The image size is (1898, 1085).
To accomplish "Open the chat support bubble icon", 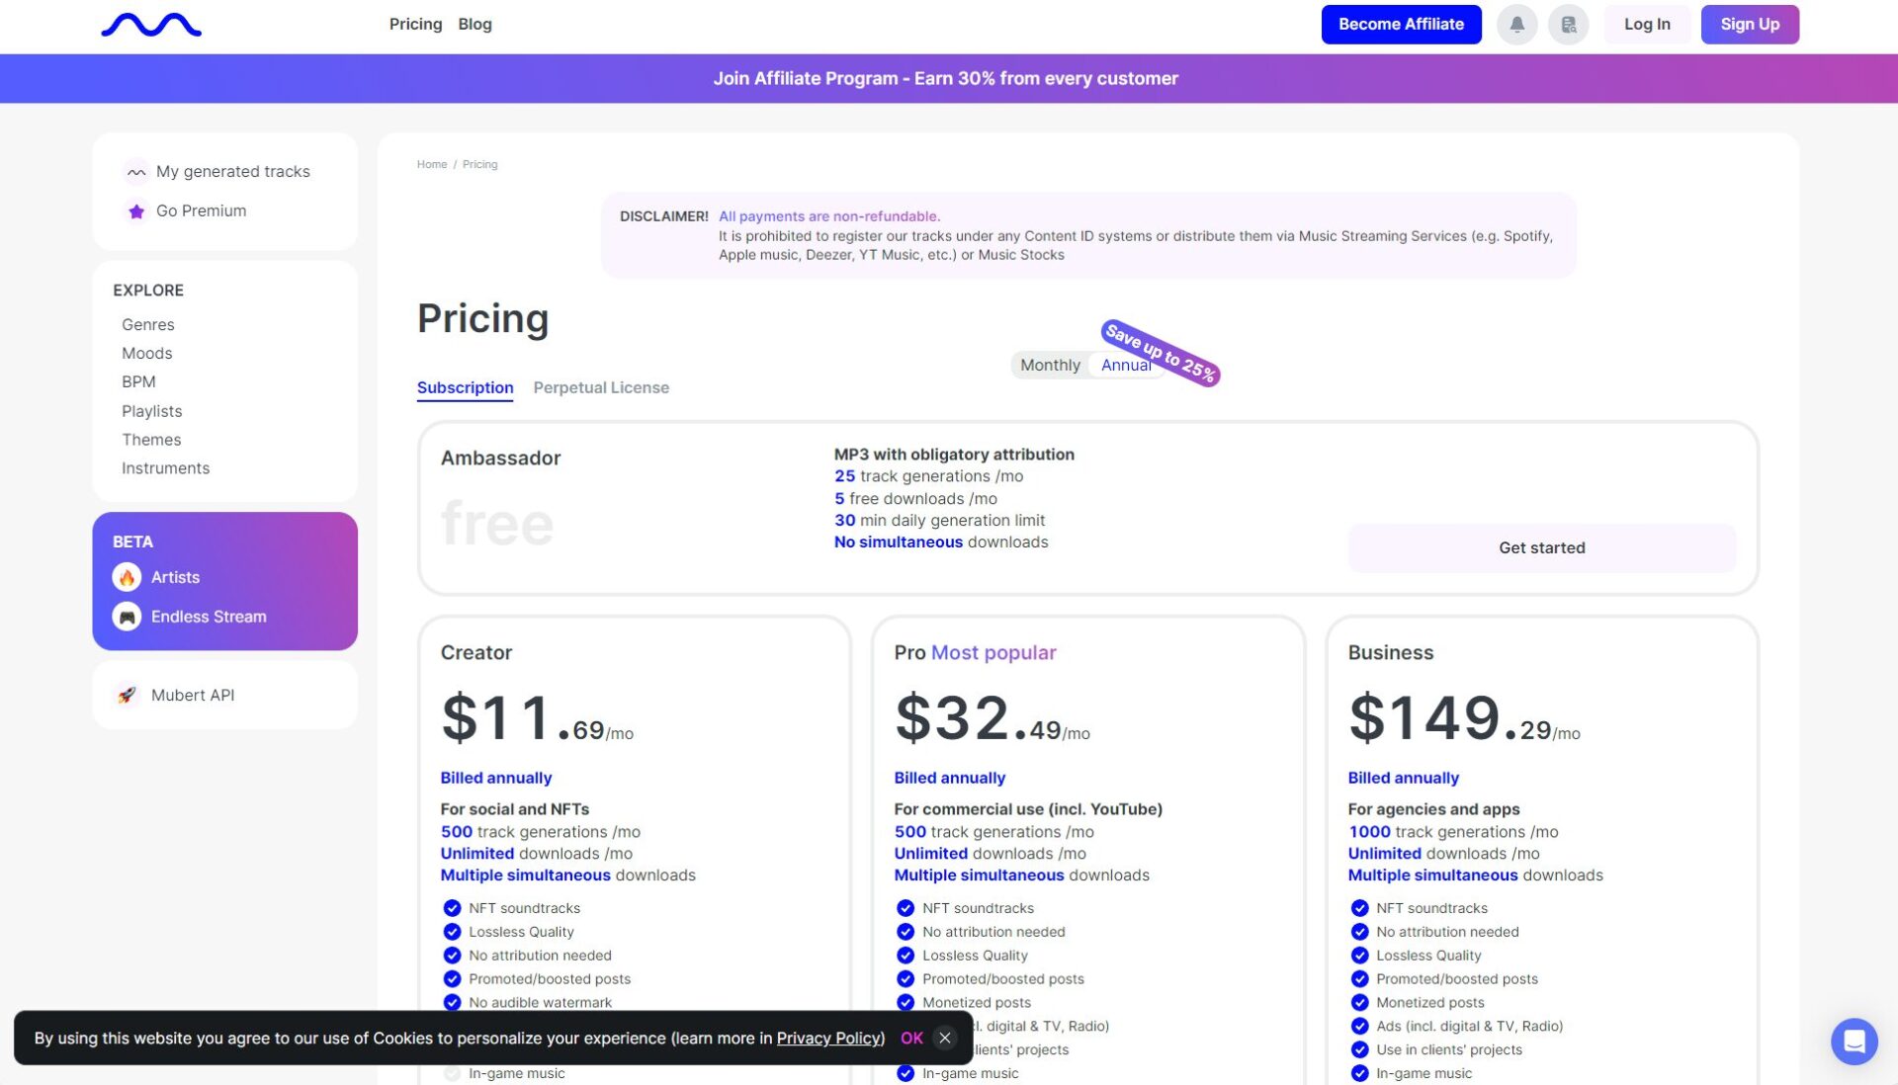I will coord(1854,1041).
